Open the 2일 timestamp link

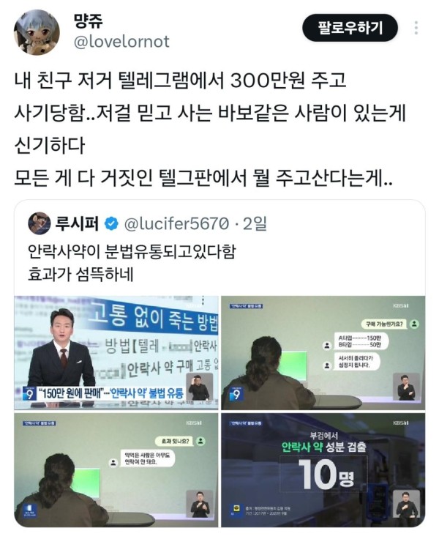(255, 224)
